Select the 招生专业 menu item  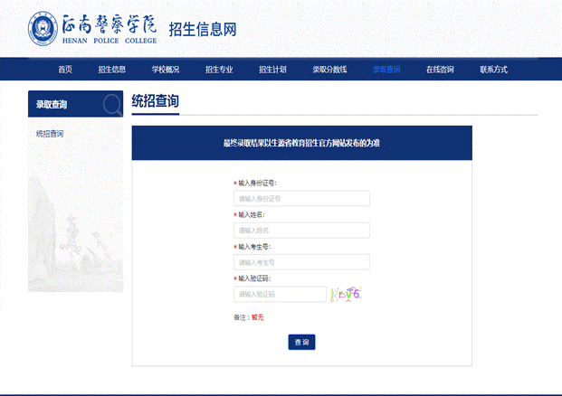click(x=219, y=70)
